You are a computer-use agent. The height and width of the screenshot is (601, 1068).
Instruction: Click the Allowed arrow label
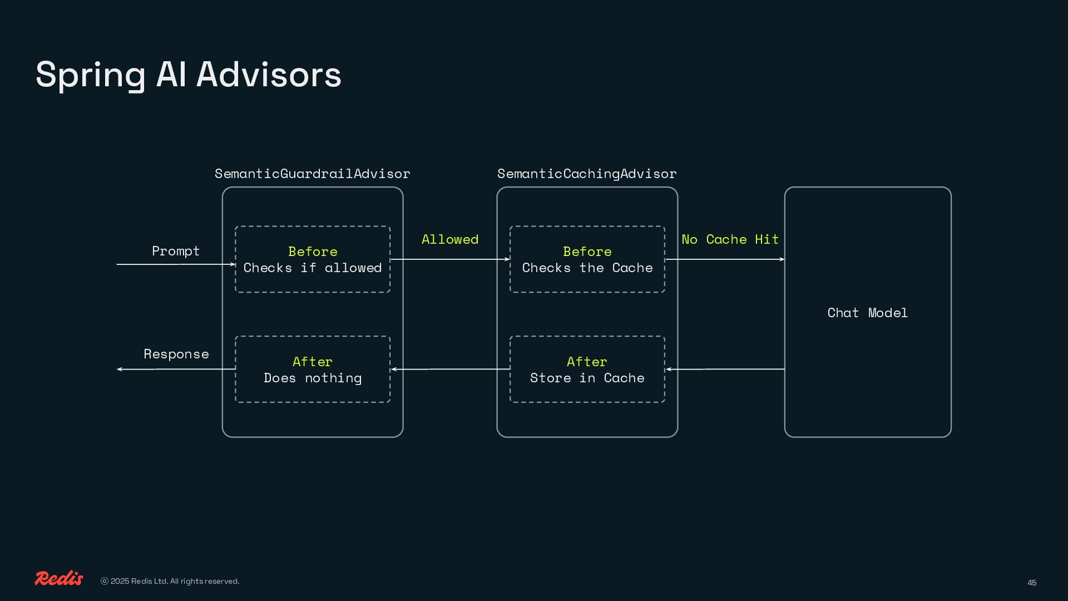(x=449, y=239)
